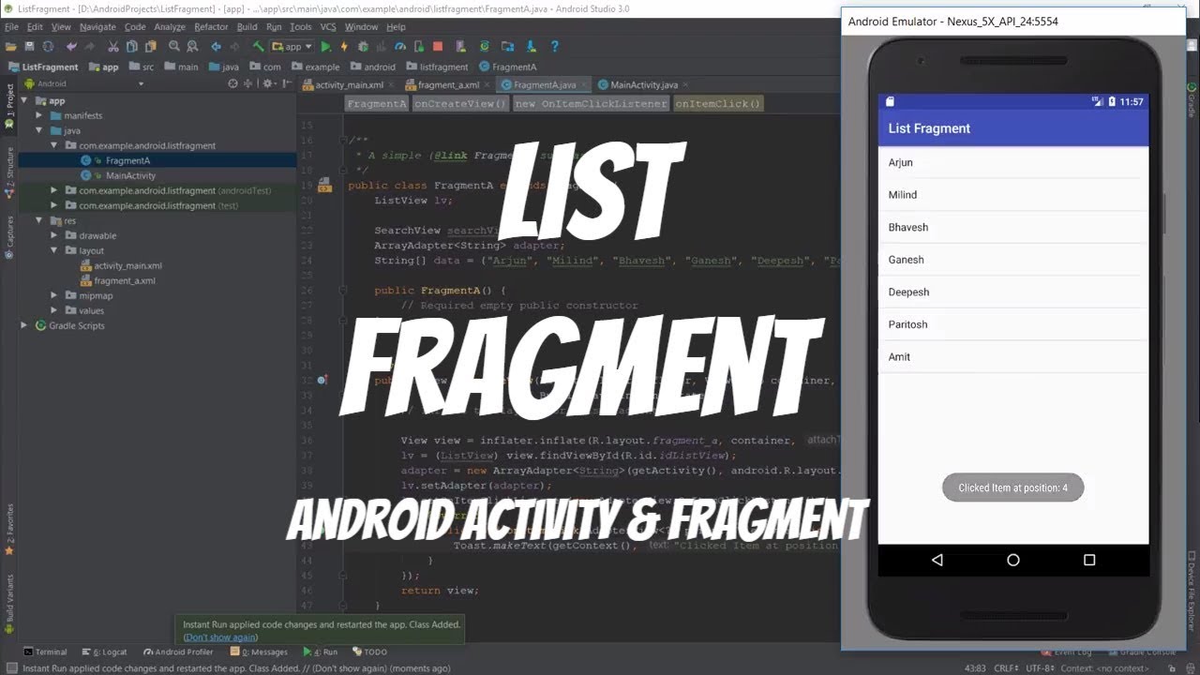
Task: Toggle the 1: Project tool window
Action: pyautogui.click(x=9, y=105)
